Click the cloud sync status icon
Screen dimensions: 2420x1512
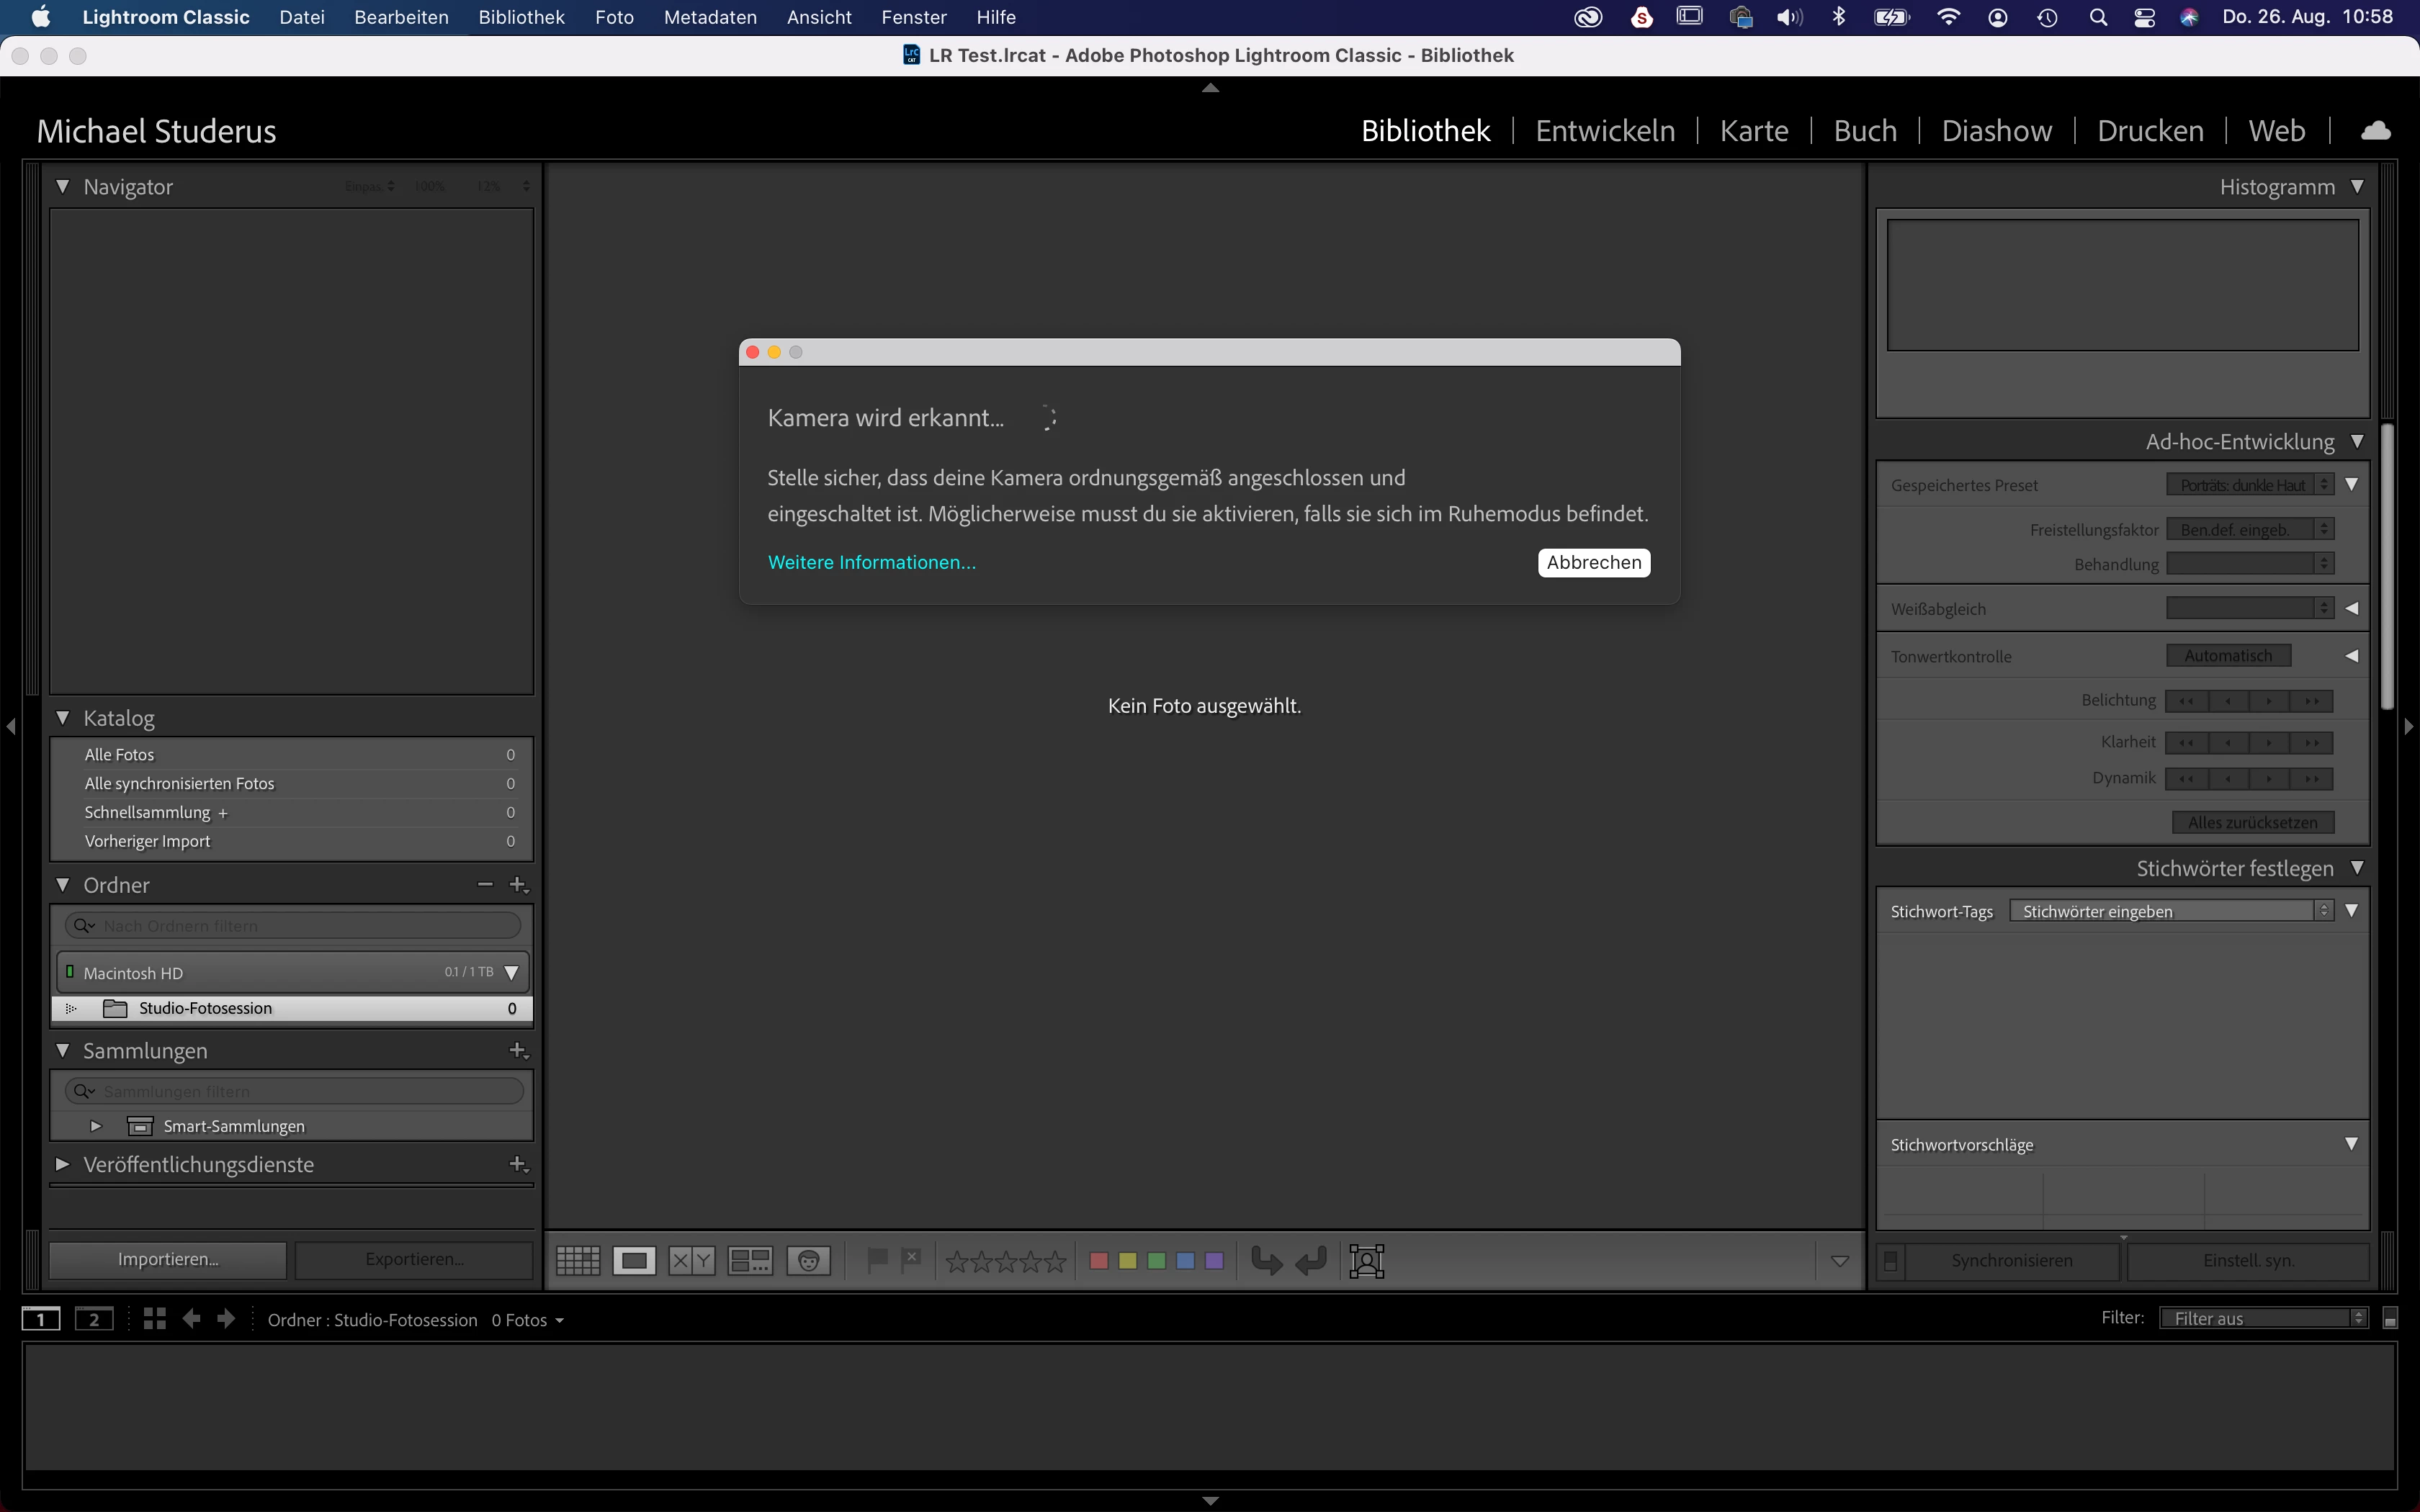point(2375,131)
